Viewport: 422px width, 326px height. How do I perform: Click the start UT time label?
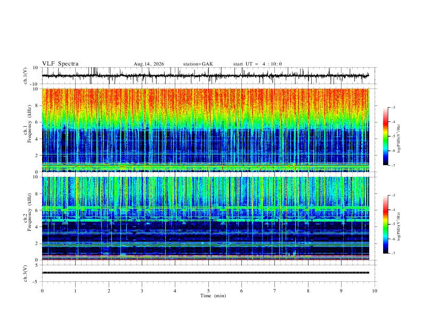257,64
